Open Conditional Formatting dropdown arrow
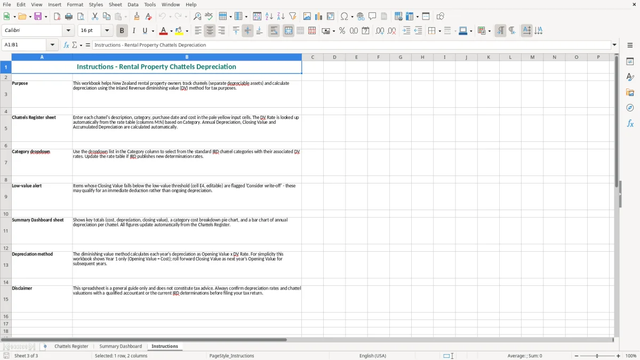The width and height of the screenshot is (640, 360). coord(489,31)
